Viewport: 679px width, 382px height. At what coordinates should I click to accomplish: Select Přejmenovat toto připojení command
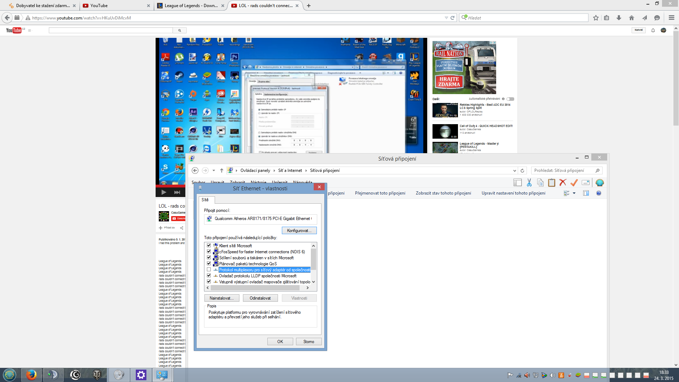(x=380, y=193)
